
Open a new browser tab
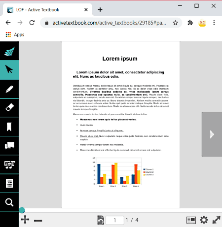tap(100, 10)
